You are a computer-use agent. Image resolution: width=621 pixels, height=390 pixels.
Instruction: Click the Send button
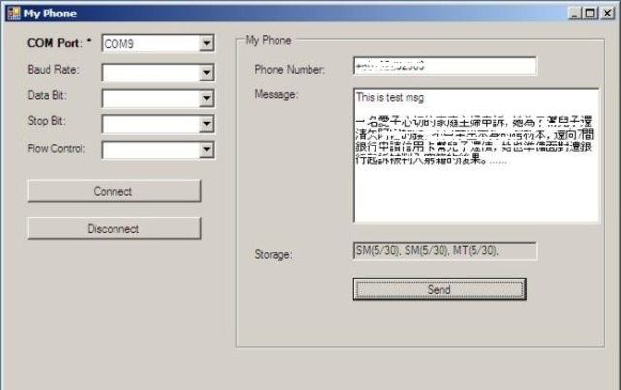tap(440, 289)
